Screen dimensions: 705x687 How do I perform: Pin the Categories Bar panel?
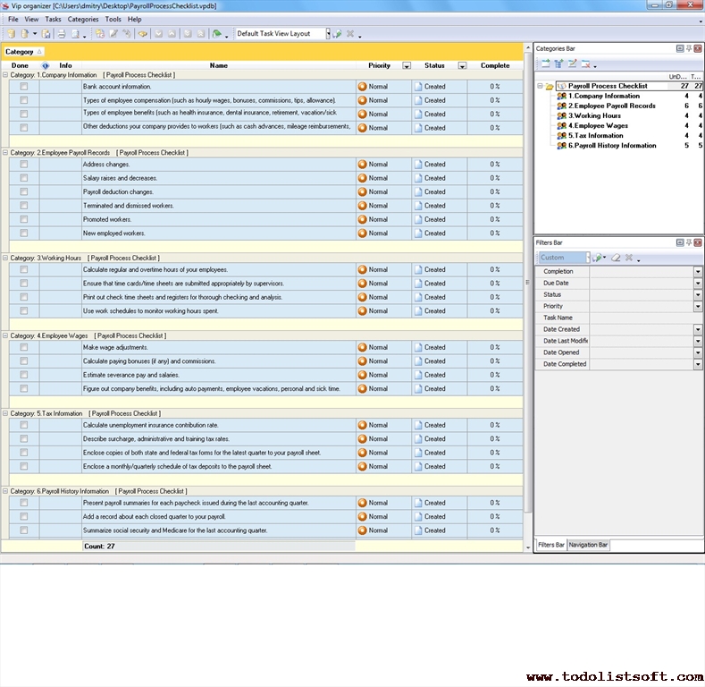click(689, 48)
